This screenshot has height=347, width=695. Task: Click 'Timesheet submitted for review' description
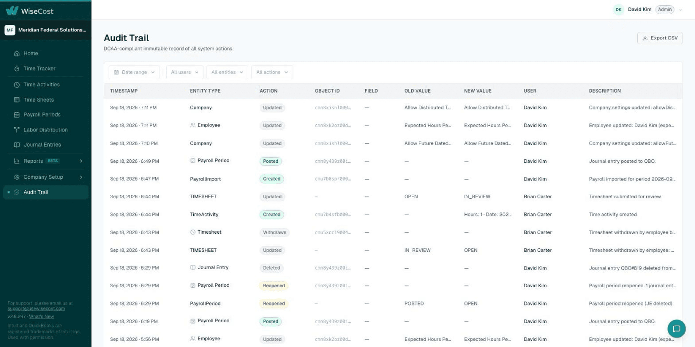click(x=625, y=197)
